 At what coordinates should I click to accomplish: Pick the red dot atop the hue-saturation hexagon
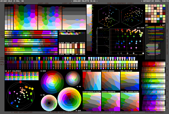pos(21,82)
